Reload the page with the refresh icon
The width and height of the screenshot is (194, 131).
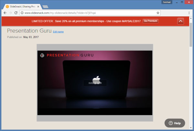point(16,13)
